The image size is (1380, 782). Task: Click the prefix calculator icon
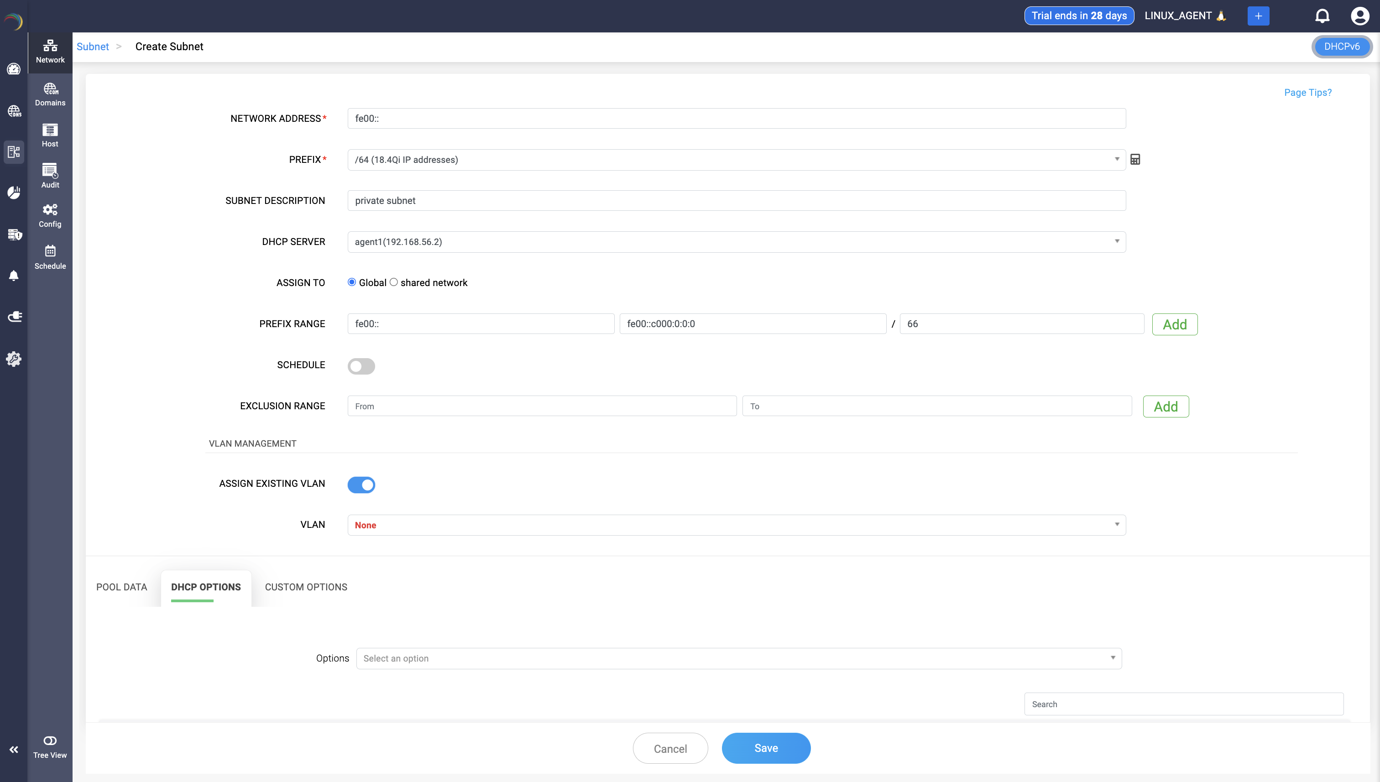(1135, 160)
